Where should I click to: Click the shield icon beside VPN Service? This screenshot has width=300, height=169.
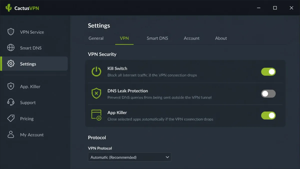[x=11, y=32]
